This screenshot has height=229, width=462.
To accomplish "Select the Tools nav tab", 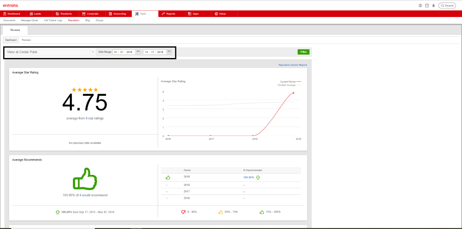I will [x=145, y=14].
